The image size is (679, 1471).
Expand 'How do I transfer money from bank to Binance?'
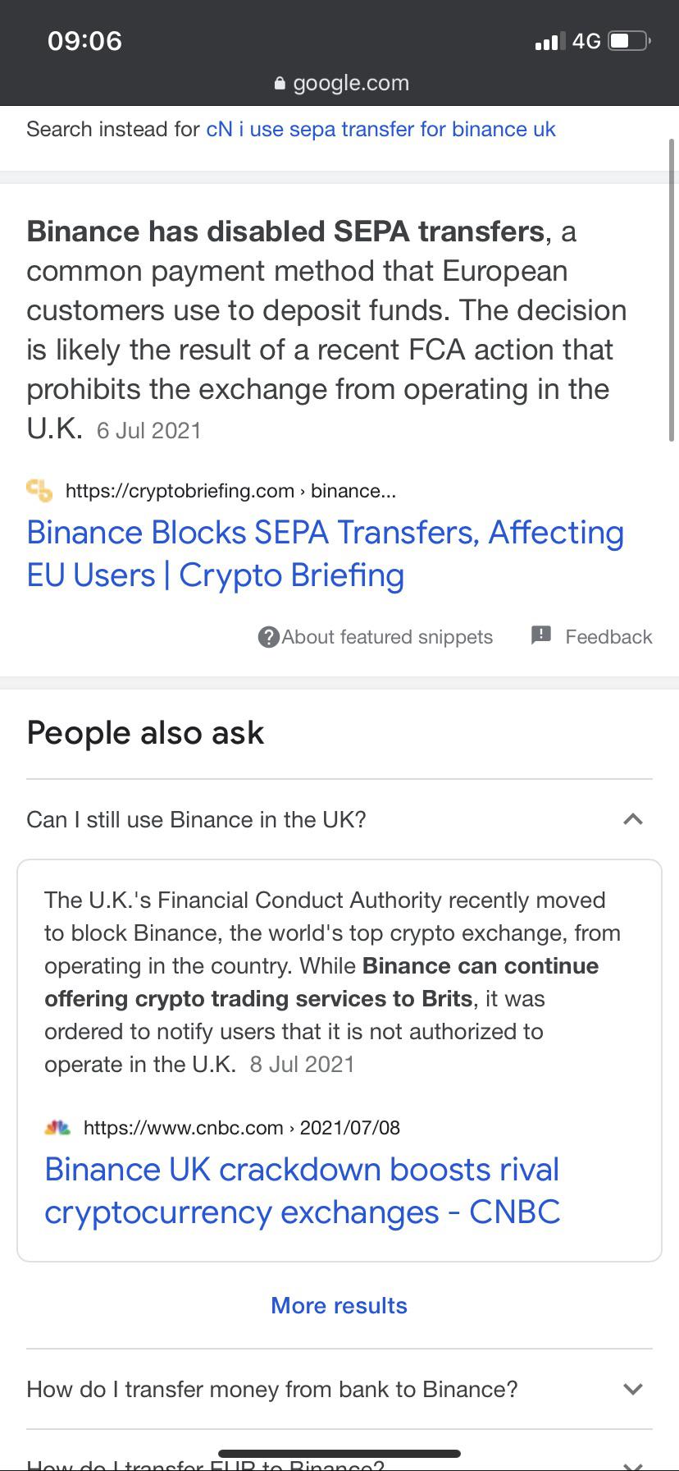click(x=632, y=1389)
